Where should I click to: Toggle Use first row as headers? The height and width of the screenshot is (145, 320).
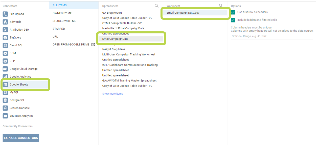[x=233, y=12]
